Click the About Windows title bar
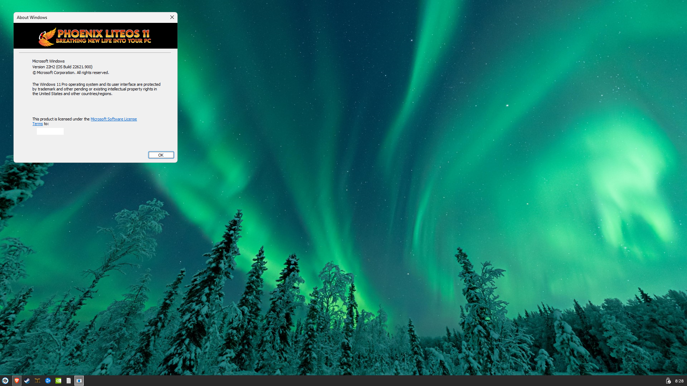Screen dimensions: 687x386 (89, 17)
